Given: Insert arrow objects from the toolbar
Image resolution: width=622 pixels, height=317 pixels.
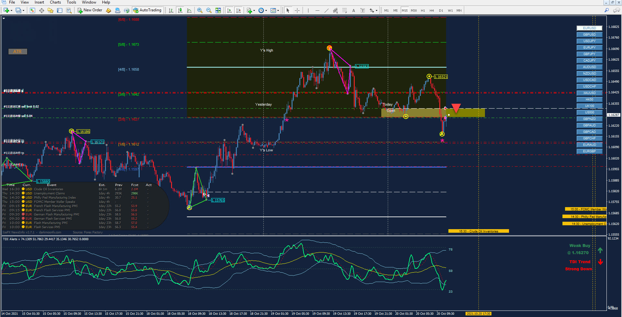Looking at the screenshot, I should 372,10.
